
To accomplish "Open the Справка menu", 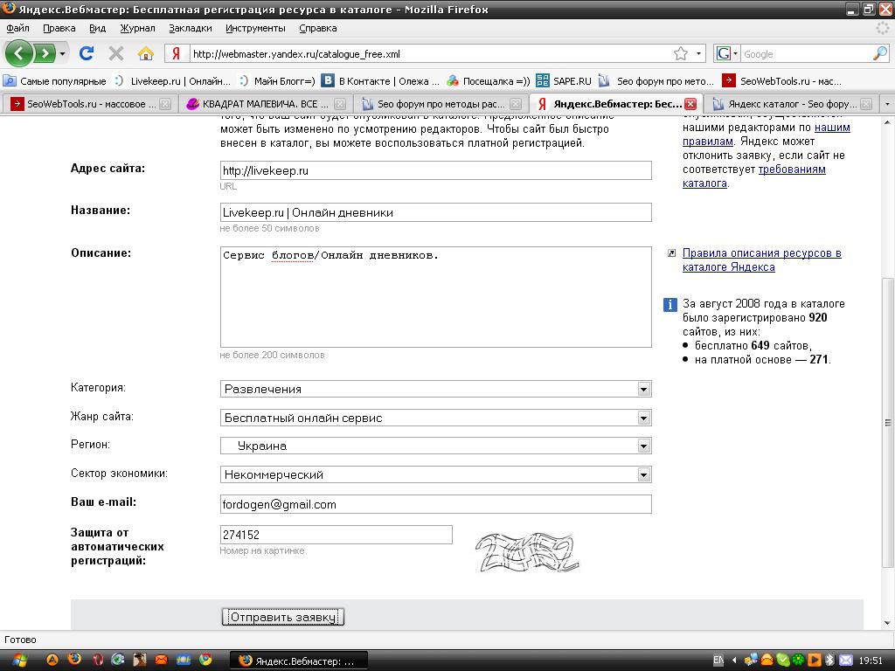I will click(x=318, y=28).
